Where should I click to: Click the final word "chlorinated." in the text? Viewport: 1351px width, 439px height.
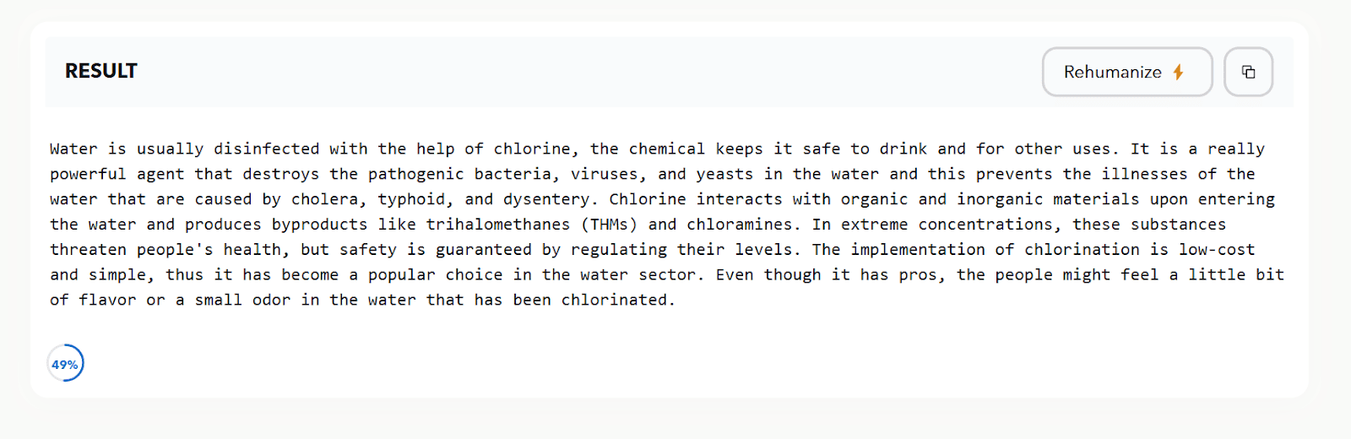pos(619,300)
